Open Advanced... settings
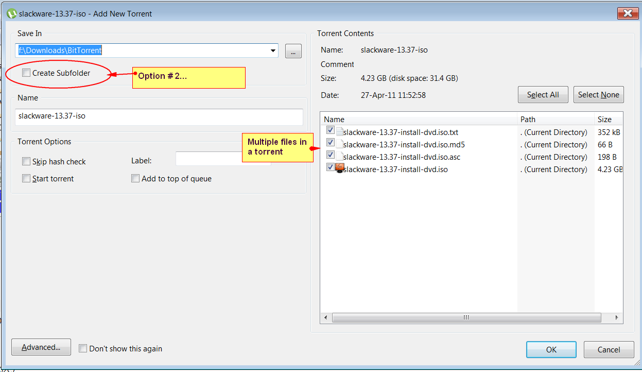 tap(41, 347)
